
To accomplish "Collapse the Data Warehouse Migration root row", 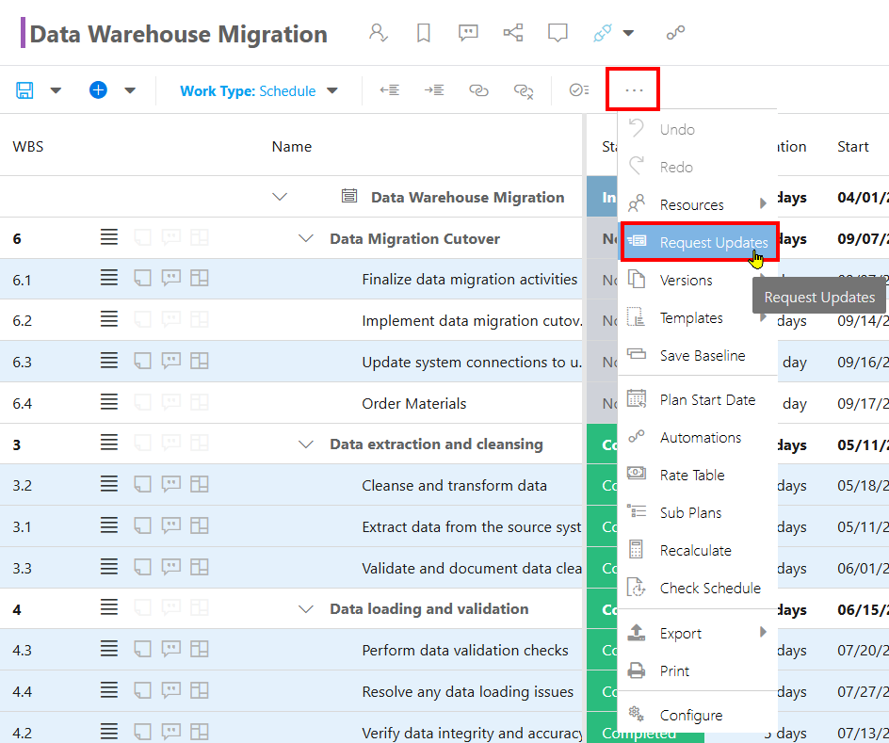I will point(280,197).
